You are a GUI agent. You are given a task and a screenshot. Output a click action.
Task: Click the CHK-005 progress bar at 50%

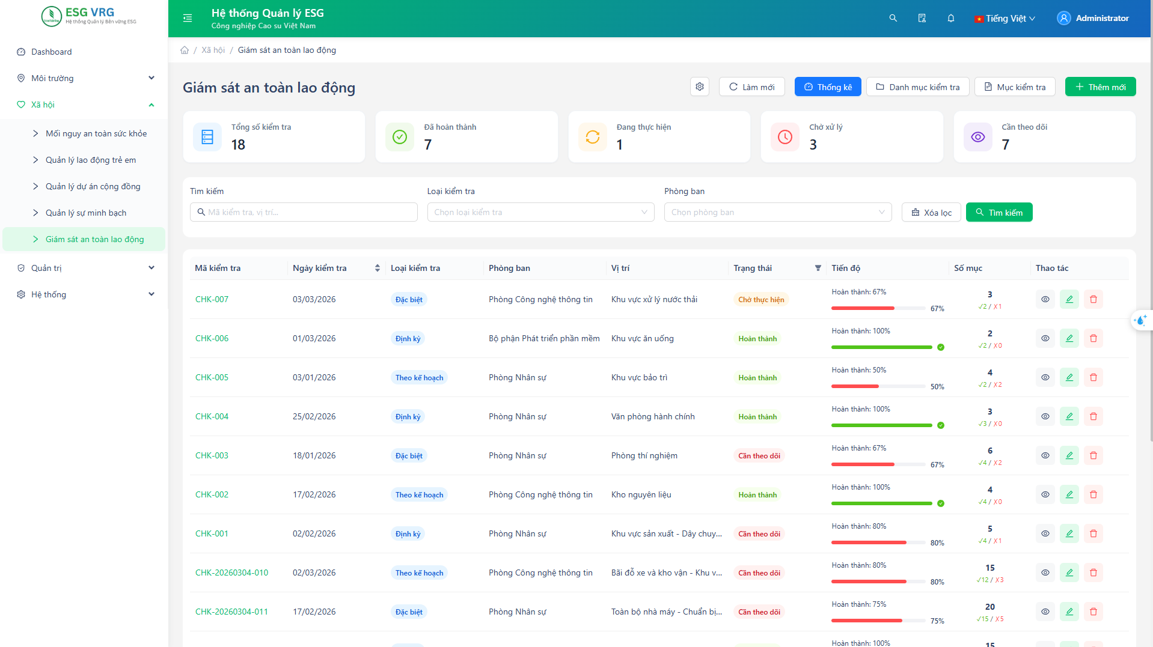(878, 386)
